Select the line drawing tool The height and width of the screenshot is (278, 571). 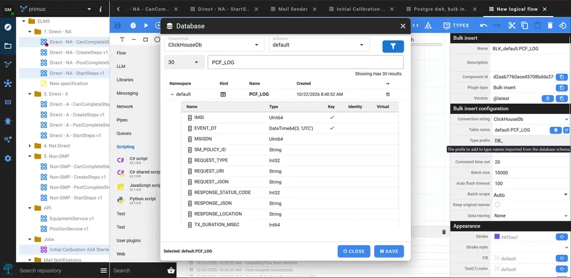(x=134, y=39)
